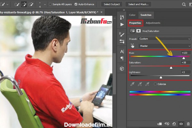Open the brush size picker dropdown
Image resolution: width=192 pixels, height=128 pixels.
(x=45, y=4)
